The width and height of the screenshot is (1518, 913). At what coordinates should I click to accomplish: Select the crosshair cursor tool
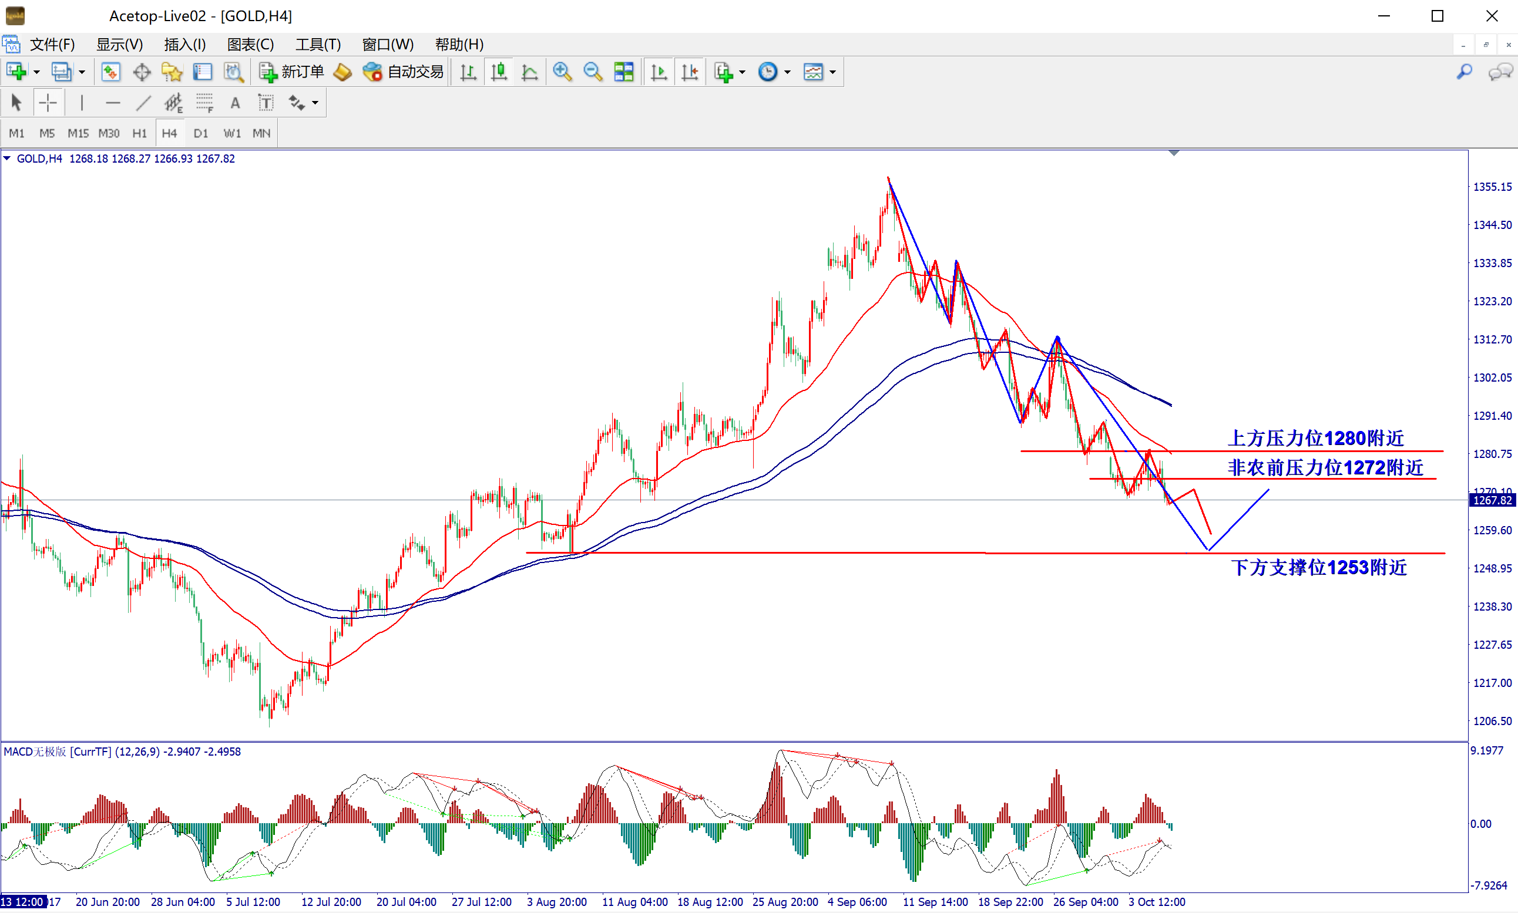click(x=48, y=103)
